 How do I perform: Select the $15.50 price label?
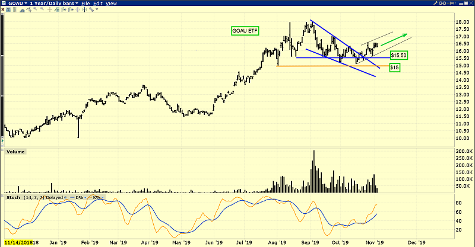(x=397, y=55)
